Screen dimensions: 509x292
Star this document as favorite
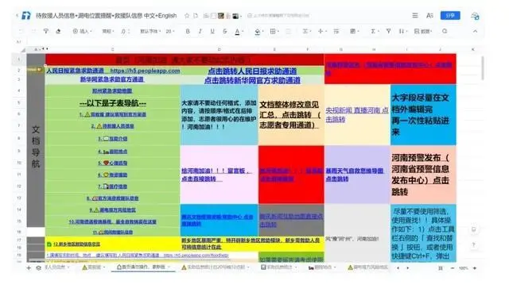coord(187,16)
